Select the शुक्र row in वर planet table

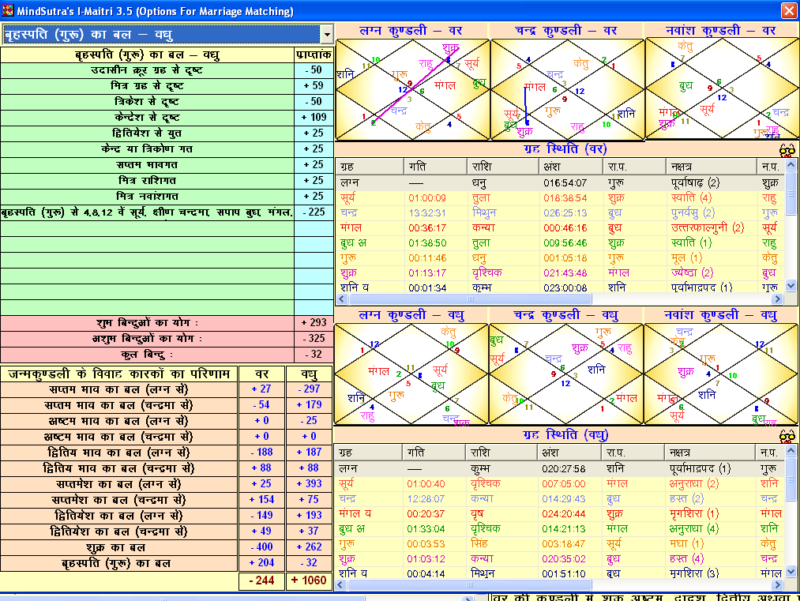click(560, 273)
